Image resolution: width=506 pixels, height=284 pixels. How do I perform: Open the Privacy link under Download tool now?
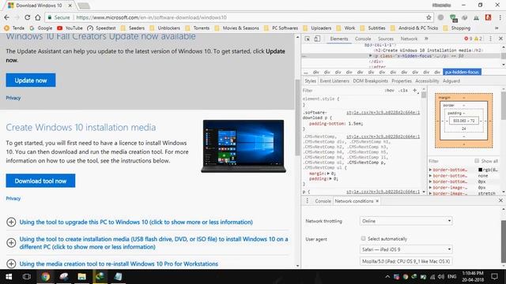click(13, 198)
